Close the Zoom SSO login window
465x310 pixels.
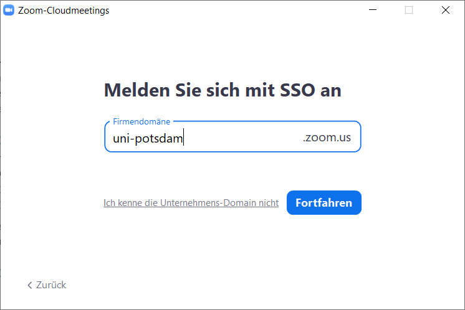(445, 10)
